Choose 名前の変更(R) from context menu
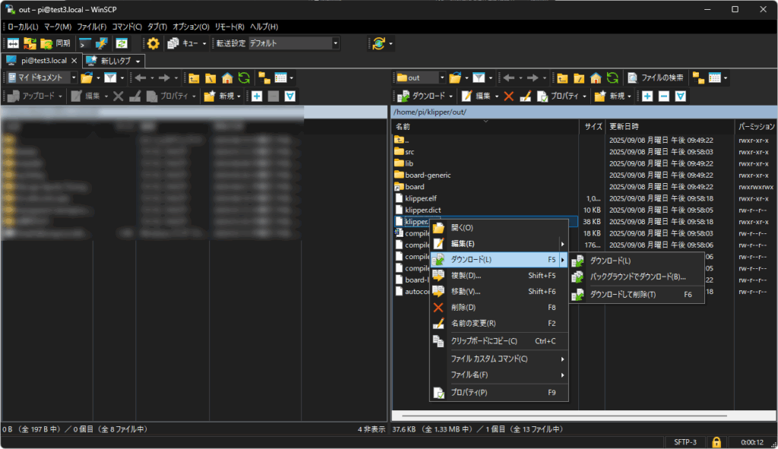Viewport: 778px width, 449px height. click(473, 324)
